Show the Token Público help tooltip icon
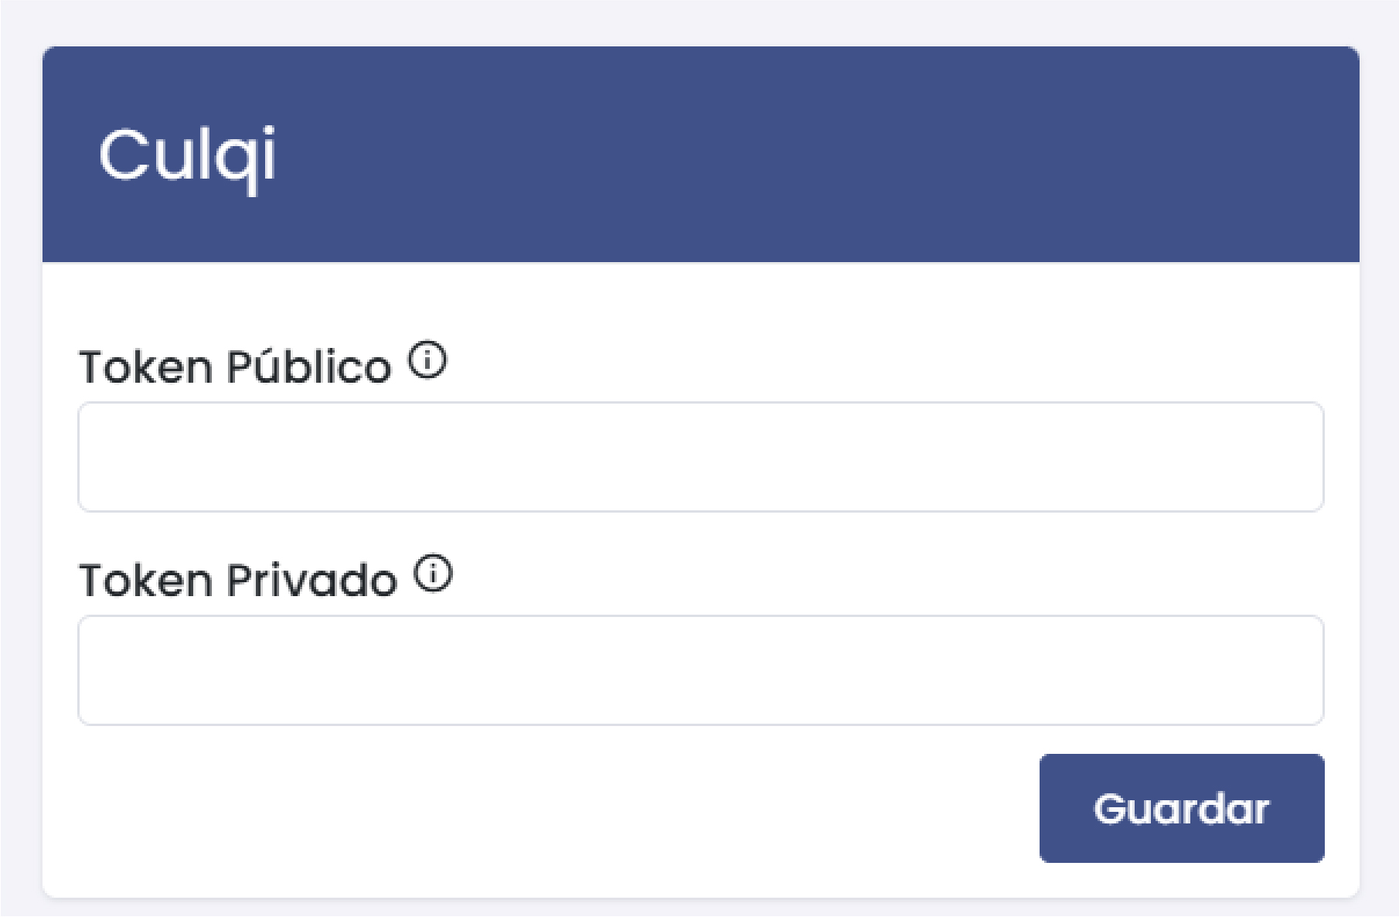Viewport: 1399px width, 917px height. 427,360
